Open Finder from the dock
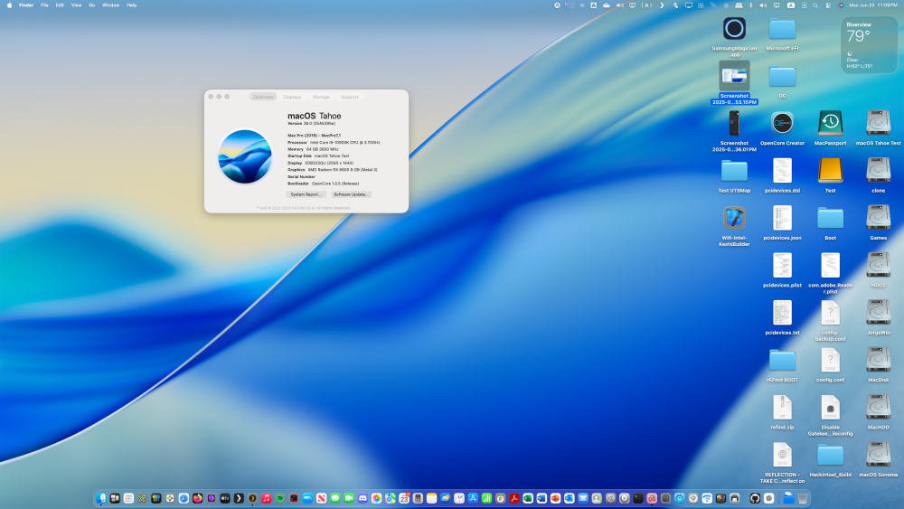 click(x=101, y=498)
